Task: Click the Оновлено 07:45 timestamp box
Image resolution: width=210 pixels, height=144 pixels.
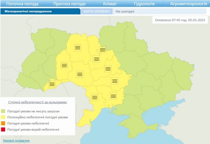Action: 180,20
